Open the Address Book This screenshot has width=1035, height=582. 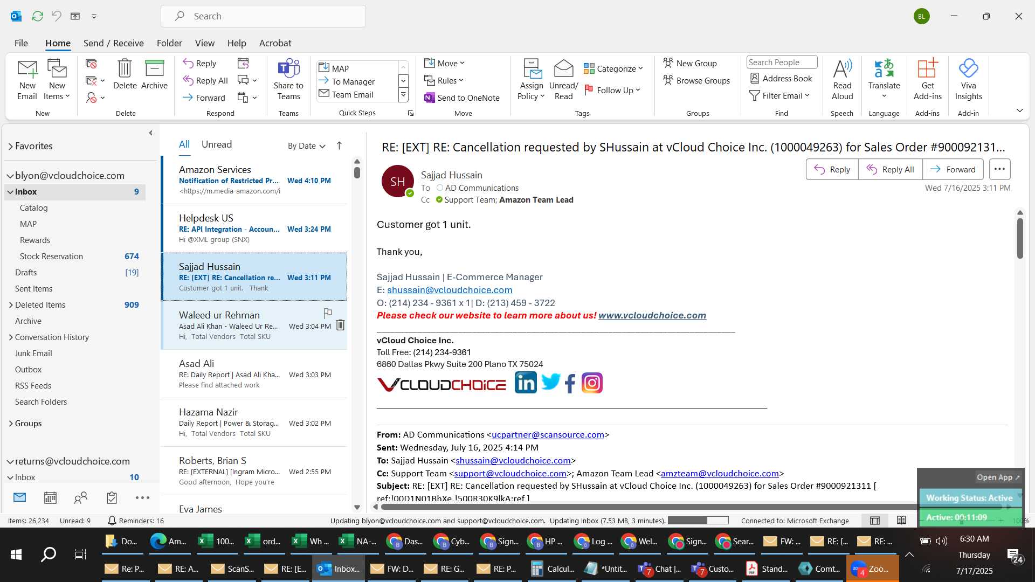pyautogui.click(x=781, y=78)
